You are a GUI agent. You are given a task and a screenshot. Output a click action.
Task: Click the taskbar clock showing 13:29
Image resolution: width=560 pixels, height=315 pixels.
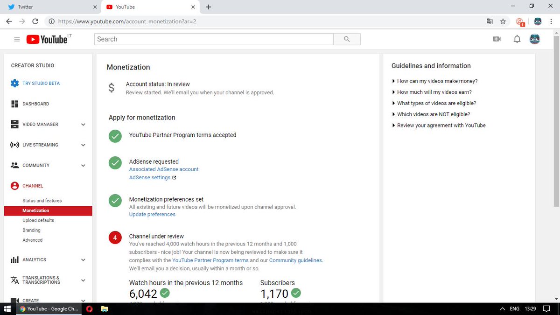pos(530,309)
